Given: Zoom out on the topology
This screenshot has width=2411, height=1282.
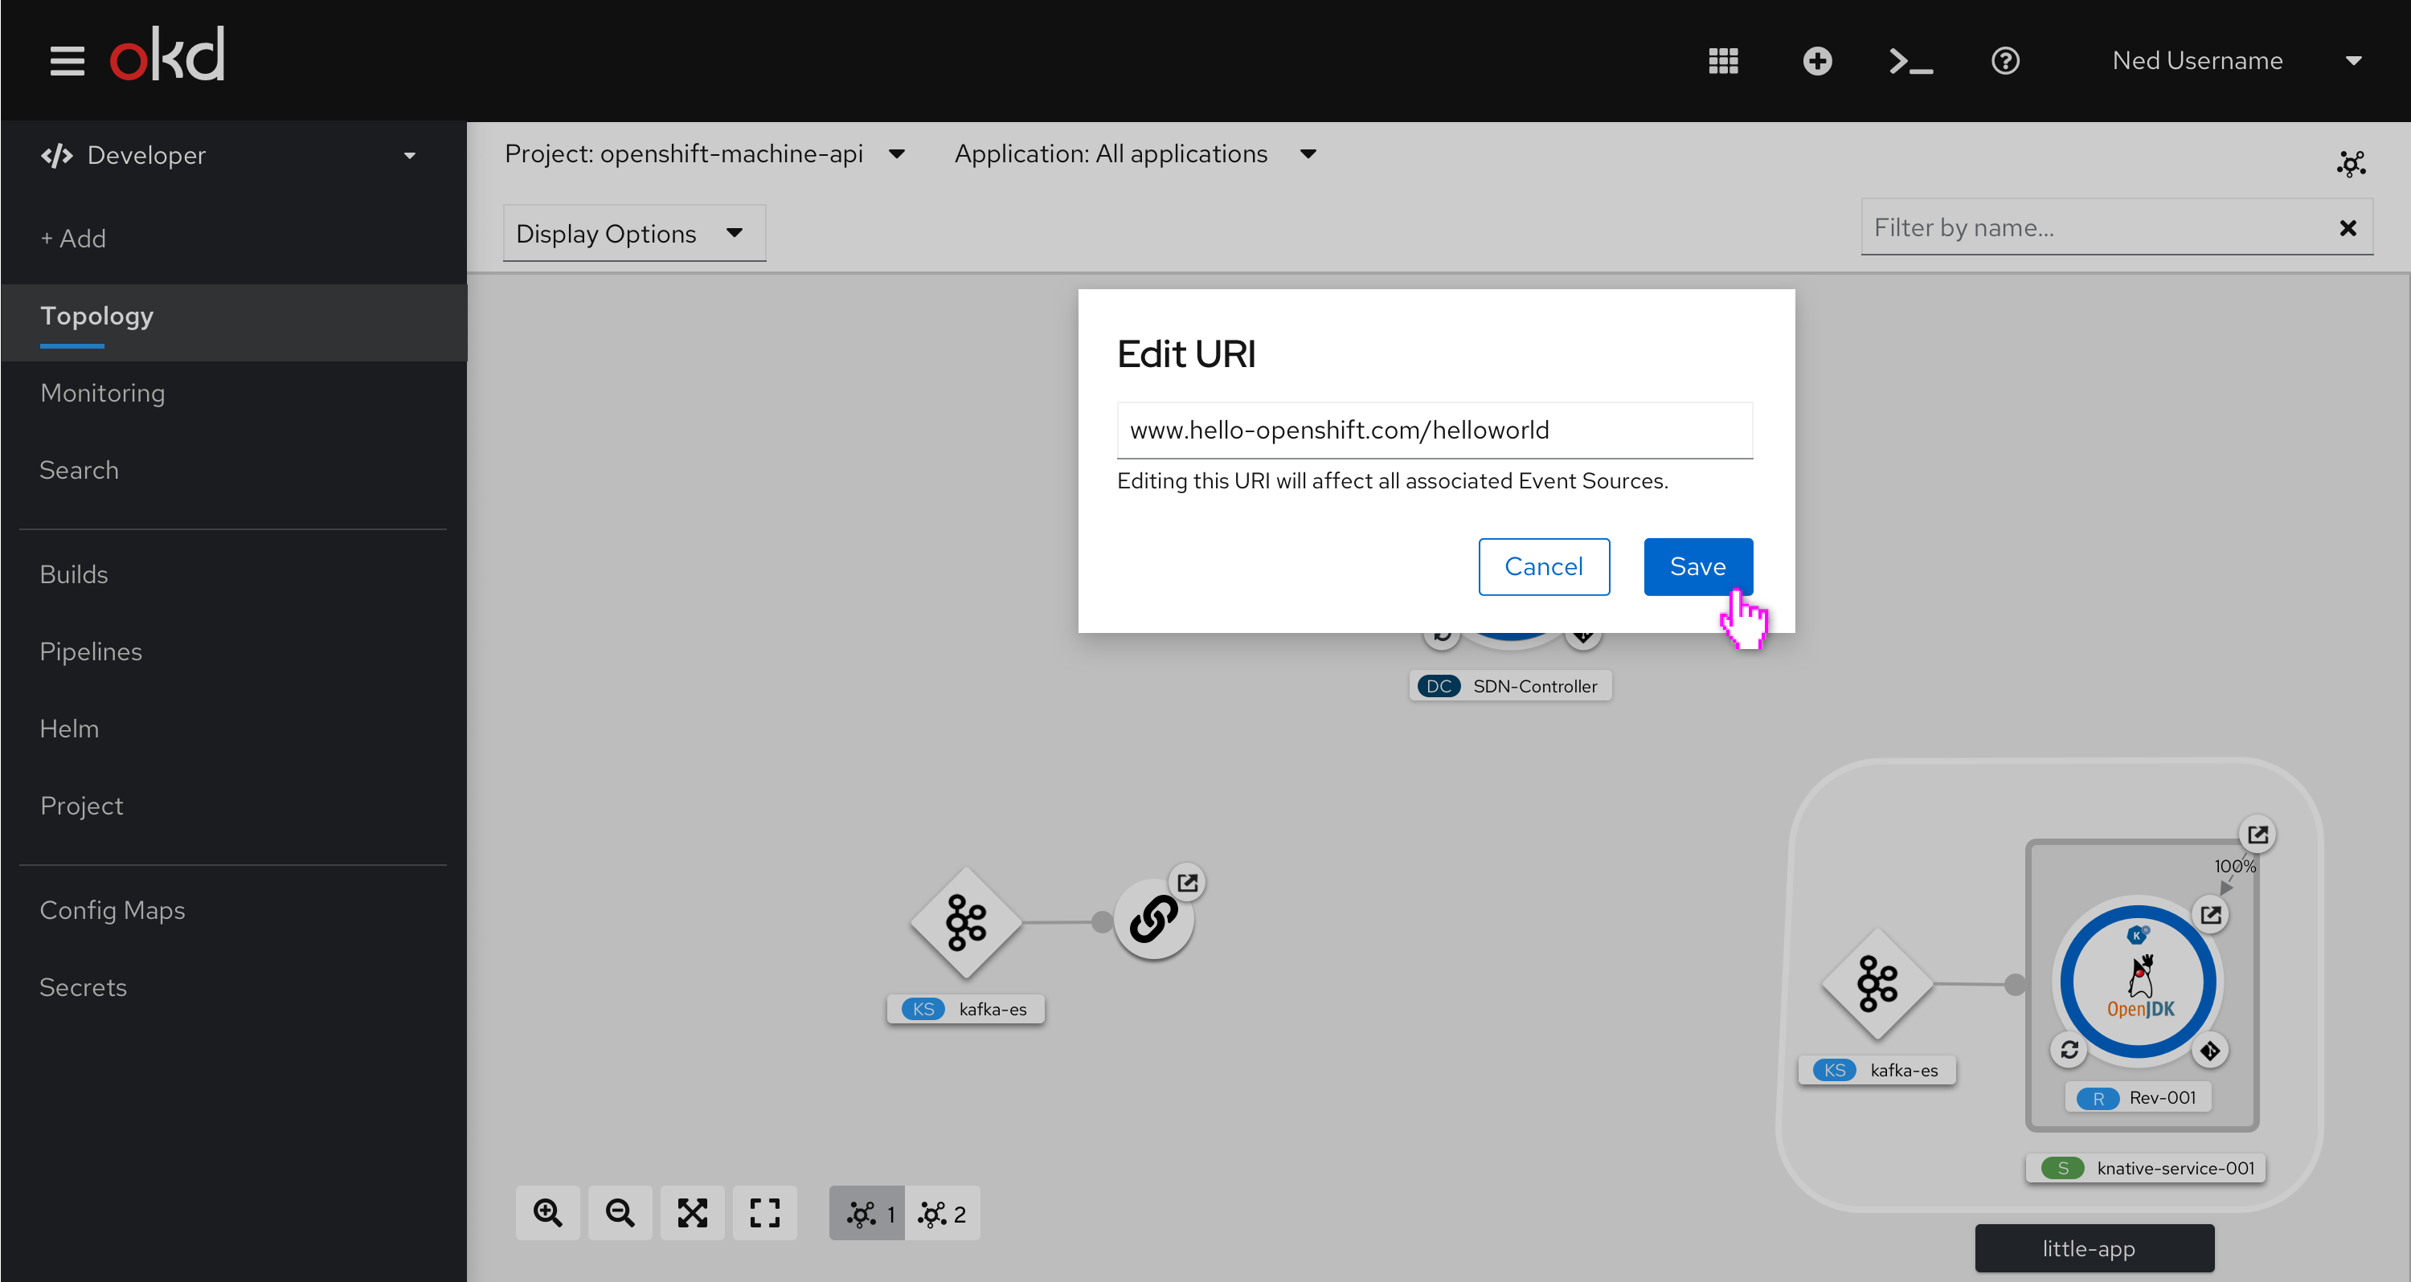Looking at the screenshot, I should [620, 1213].
